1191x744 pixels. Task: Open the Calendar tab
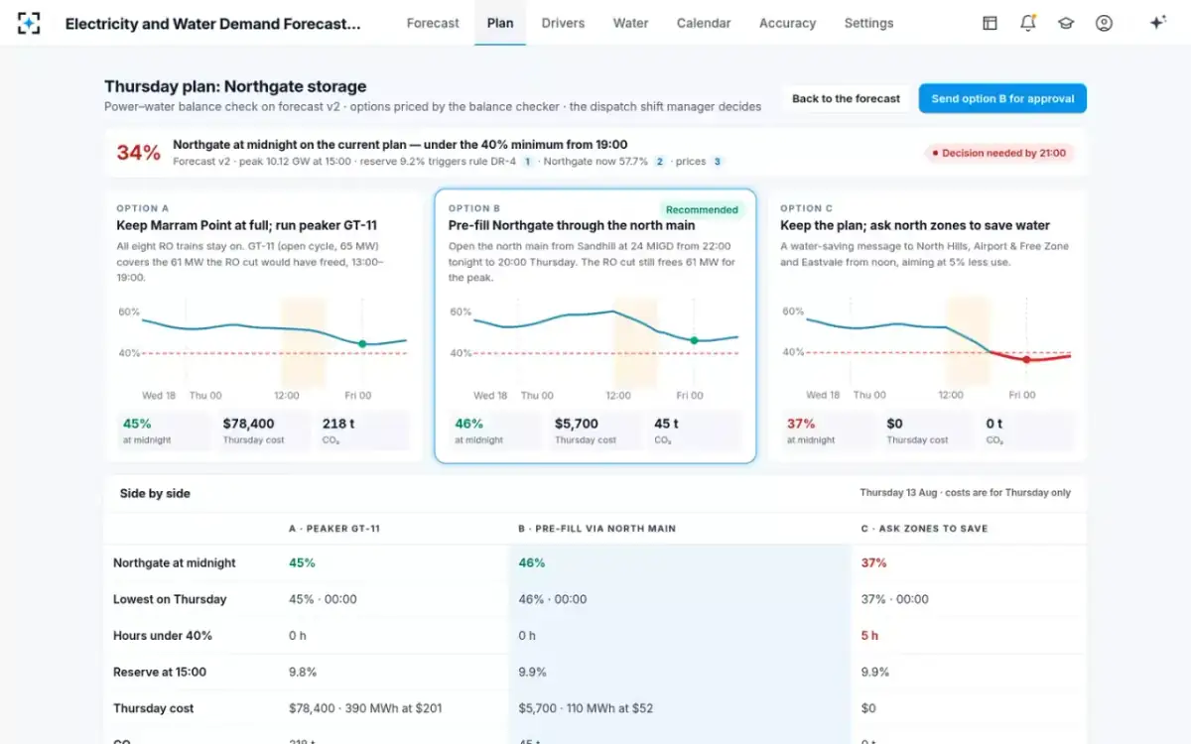click(704, 23)
